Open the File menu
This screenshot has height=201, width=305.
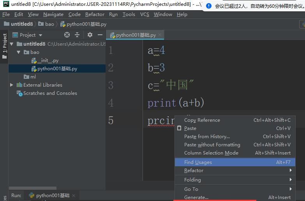tap(6, 14)
